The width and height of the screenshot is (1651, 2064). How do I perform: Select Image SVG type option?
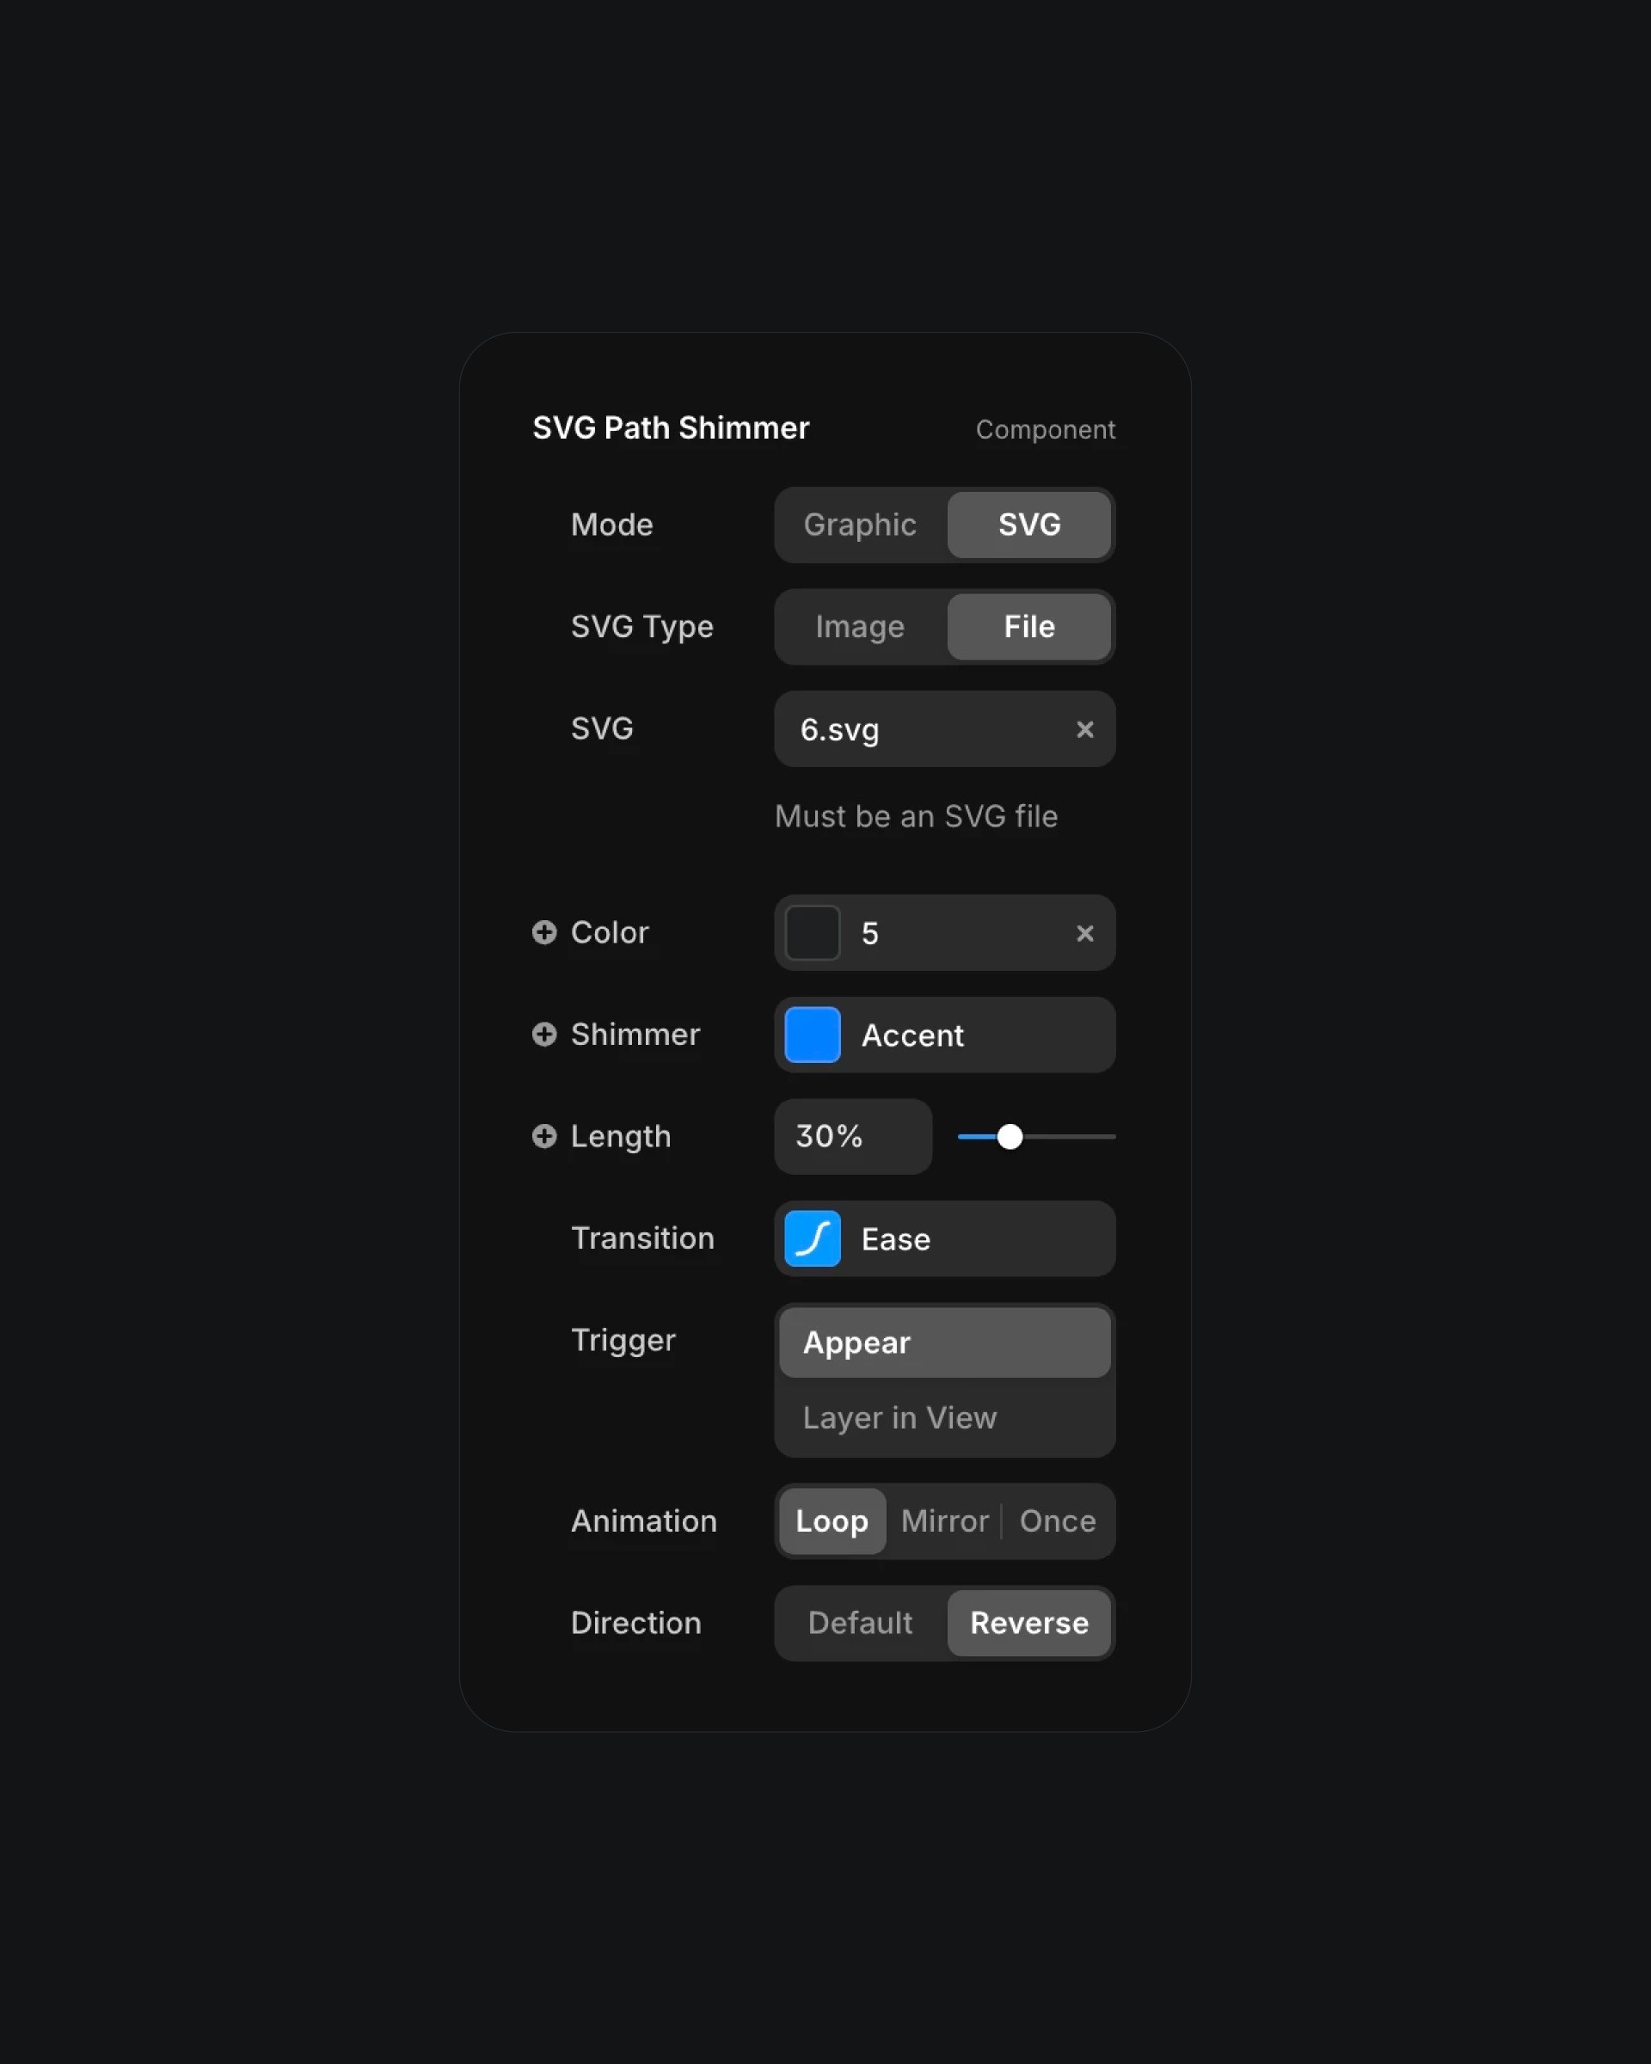(x=859, y=625)
